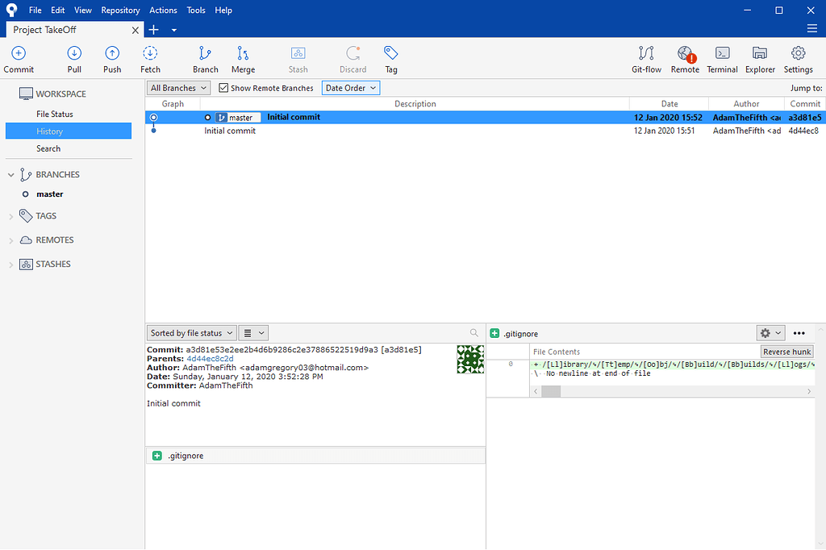Select commit 4d44ec8 in history
Image resolution: width=826 pixels, height=550 pixels.
click(x=485, y=131)
